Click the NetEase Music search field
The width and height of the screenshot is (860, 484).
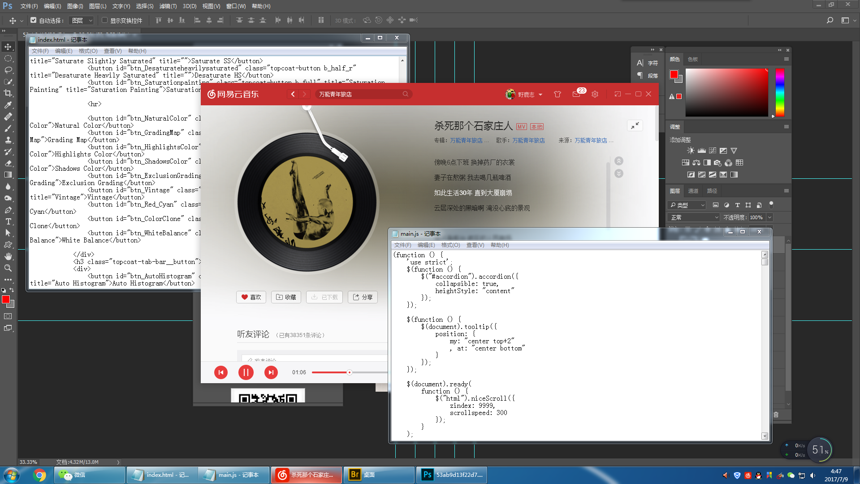(x=363, y=94)
